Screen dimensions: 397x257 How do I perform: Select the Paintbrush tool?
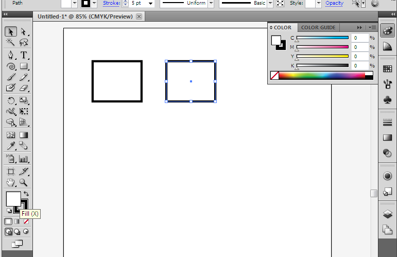[11, 77]
